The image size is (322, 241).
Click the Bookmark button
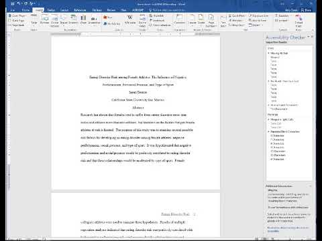pos(158,20)
